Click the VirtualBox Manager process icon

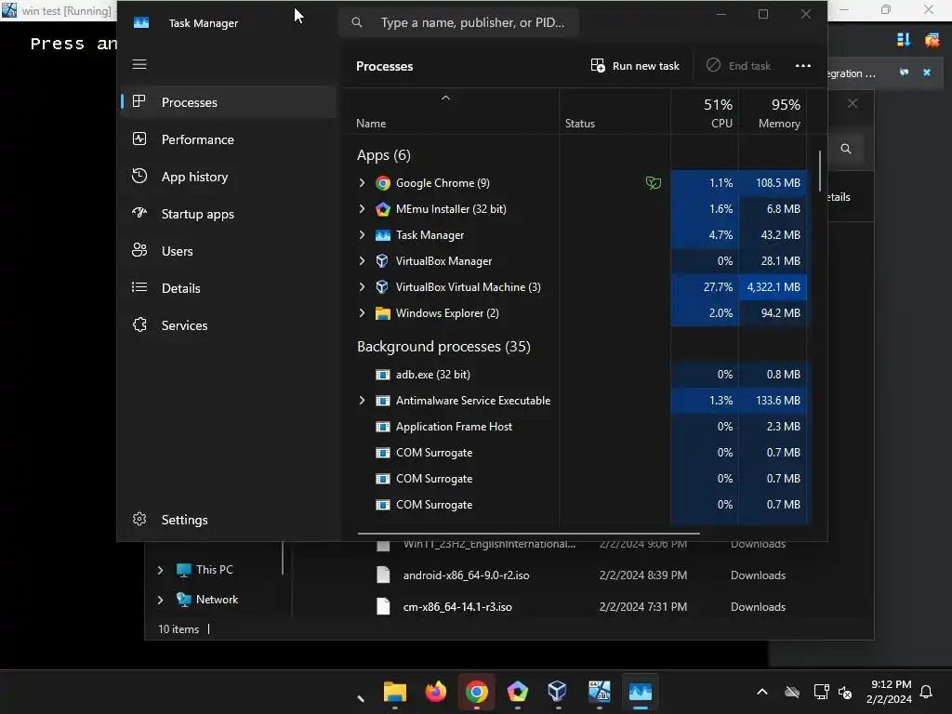(382, 261)
